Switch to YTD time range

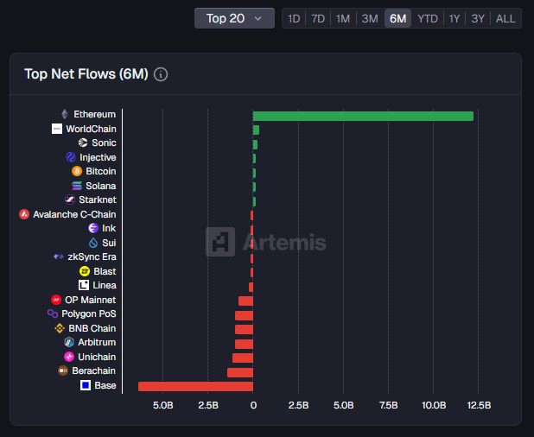tap(428, 18)
